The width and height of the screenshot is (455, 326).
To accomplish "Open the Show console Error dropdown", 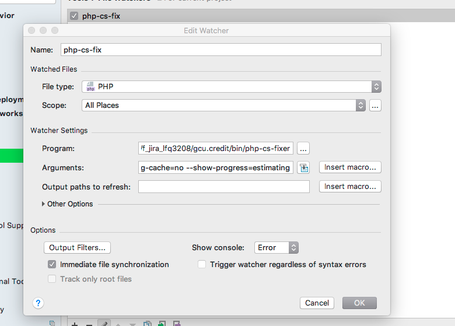I will pyautogui.click(x=276, y=247).
